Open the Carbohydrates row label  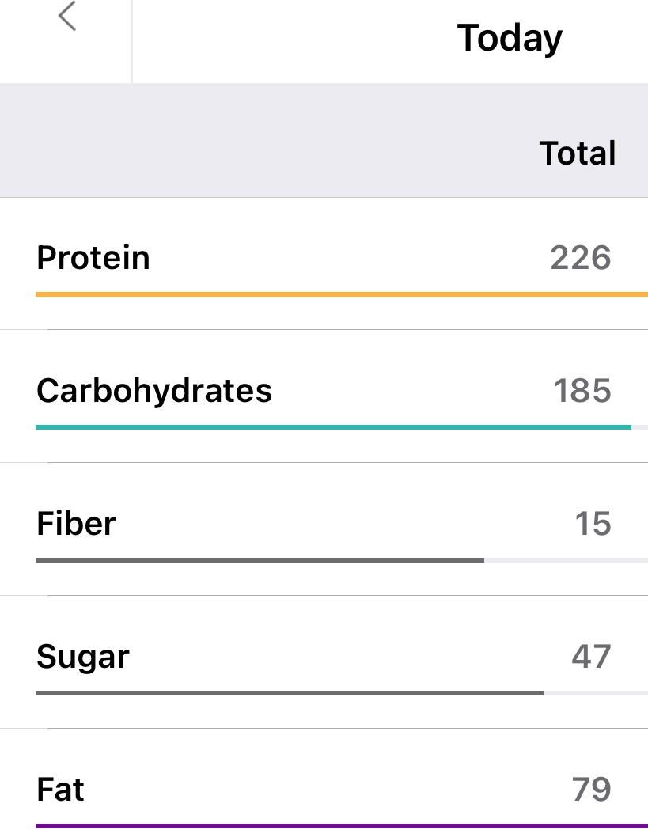point(154,391)
